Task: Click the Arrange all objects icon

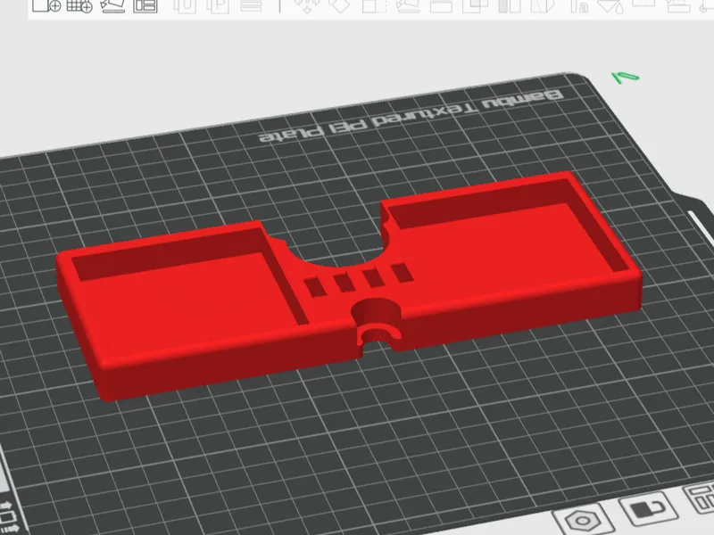Action: 145,5
